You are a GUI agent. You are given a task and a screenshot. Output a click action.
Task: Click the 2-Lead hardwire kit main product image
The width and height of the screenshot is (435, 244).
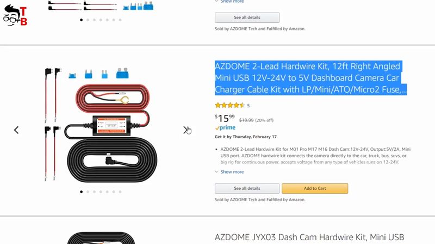[x=101, y=124]
